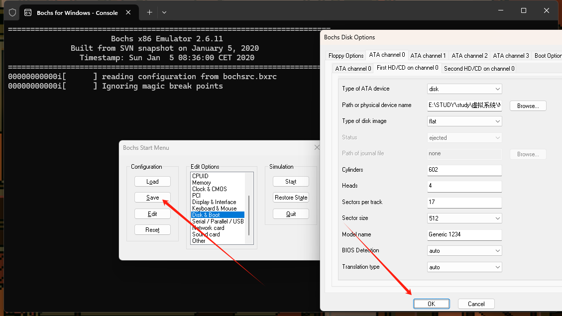Select Sound card option
Image resolution: width=562 pixels, height=316 pixels.
tap(206, 234)
